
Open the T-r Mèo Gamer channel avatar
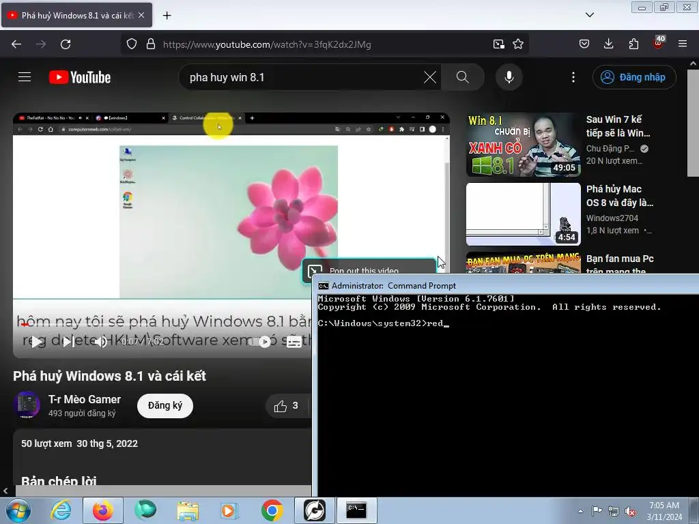tap(27, 405)
